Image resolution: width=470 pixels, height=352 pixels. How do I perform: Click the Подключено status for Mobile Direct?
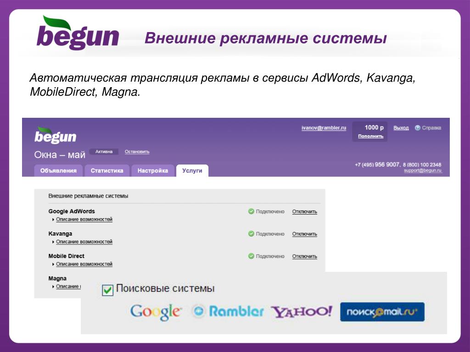pyautogui.click(x=270, y=257)
